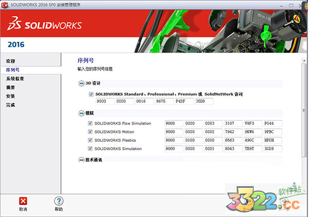
Task: Select 系统检查 step in sidebar
Action: pos(15,79)
